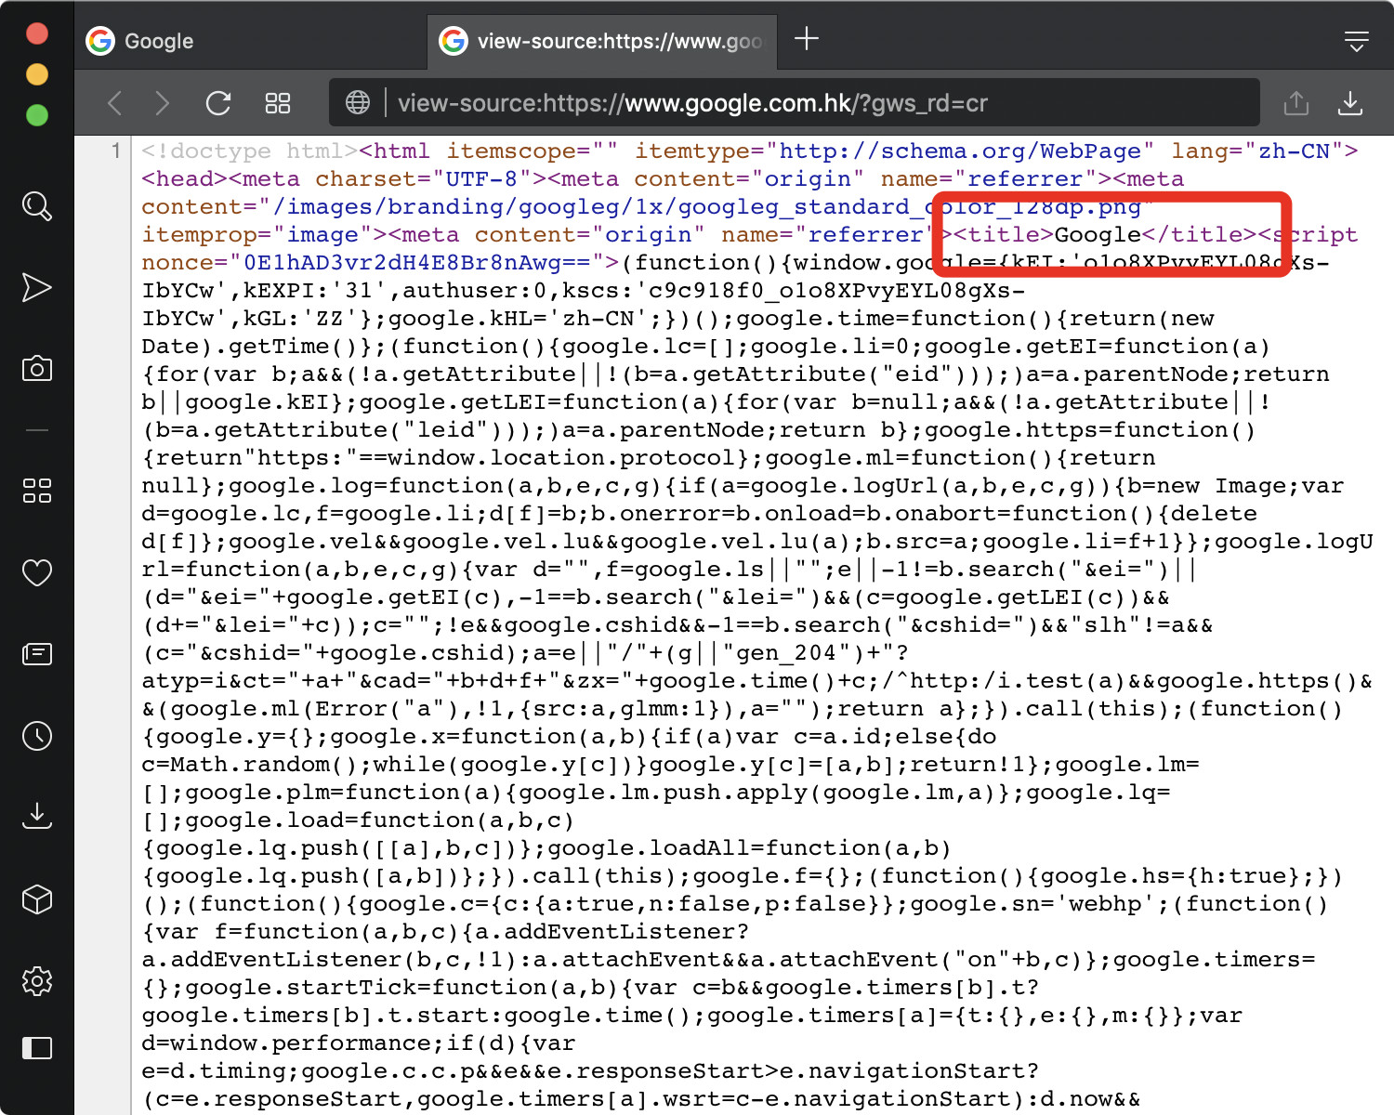Open Downloads icon in the sidebar
This screenshot has height=1115, width=1394.
coord(36,816)
